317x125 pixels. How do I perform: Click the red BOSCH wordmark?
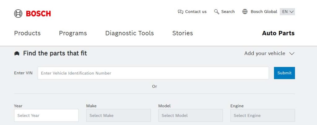click(x=38, y=14)
